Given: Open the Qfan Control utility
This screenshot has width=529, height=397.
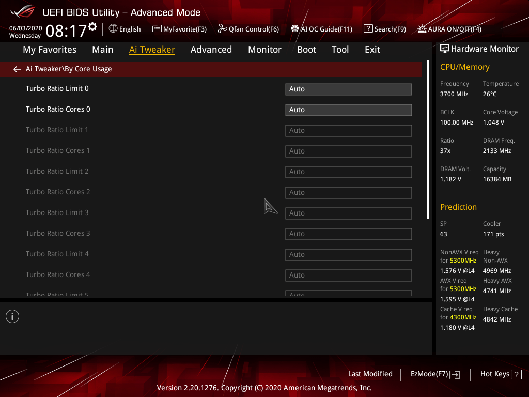Looking at the screenshot, I should [x=248, y=29].
